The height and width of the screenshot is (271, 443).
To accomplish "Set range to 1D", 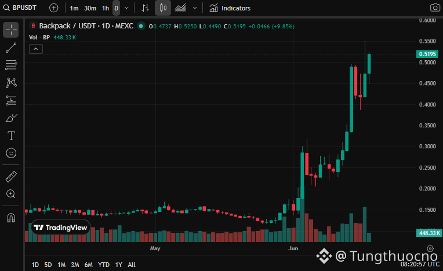I will [35, 265].
